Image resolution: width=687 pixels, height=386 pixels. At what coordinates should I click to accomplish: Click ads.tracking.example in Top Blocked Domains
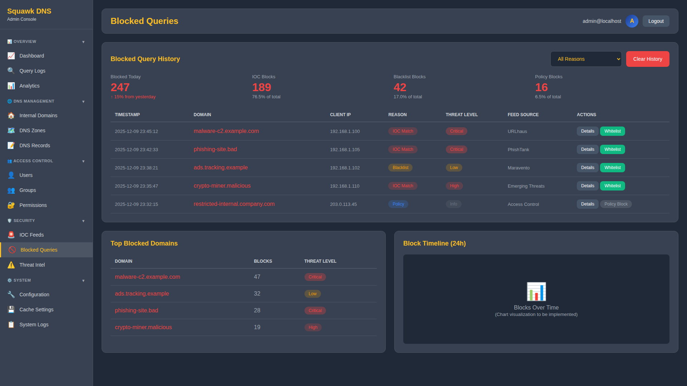pyautogui.click(x=142, y=294)
